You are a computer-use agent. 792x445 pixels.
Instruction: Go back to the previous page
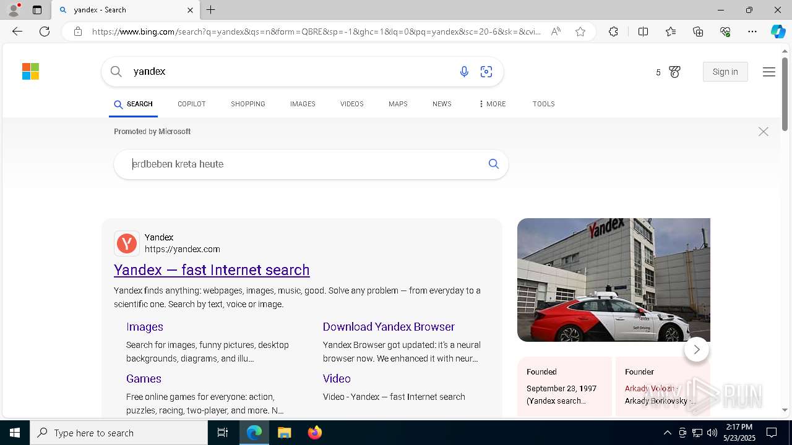pos(17,32)
